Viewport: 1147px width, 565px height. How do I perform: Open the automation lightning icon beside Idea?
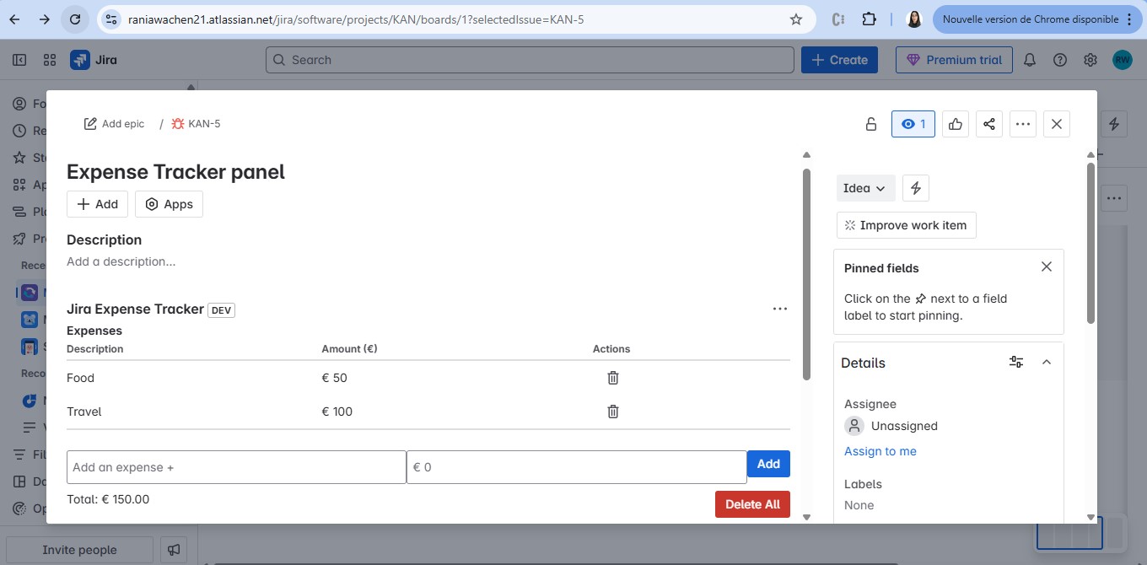tap(916, 188)
